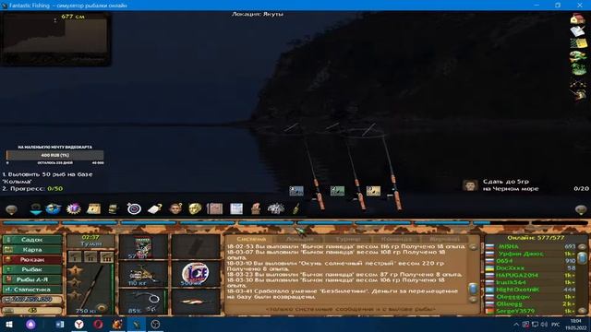The image size is (591, 332).
Task: Select the star number 1 tackle set
Action: (75, 270)
